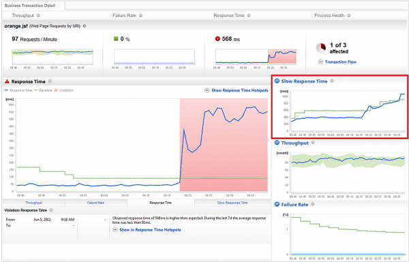The image size is (409, 262).
Task: Open Show in Response Time Hotspots link
Action: pyautogui.click(x=150, y=230)
